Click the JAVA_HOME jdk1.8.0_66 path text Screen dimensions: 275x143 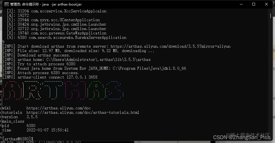coord(150,68)
